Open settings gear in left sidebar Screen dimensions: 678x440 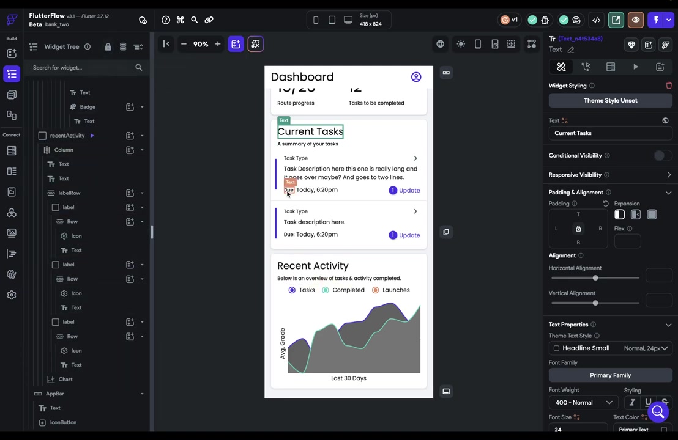point(12,295)
